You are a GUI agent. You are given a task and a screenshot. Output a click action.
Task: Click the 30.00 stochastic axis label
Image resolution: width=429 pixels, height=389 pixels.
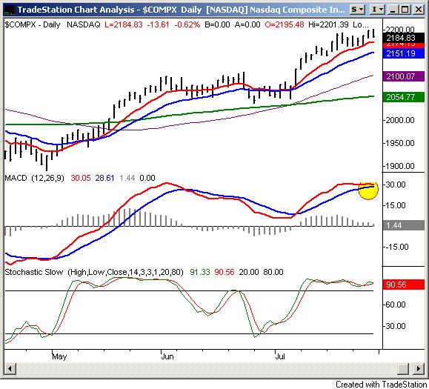pyautogui.click(x=396, y=326)
